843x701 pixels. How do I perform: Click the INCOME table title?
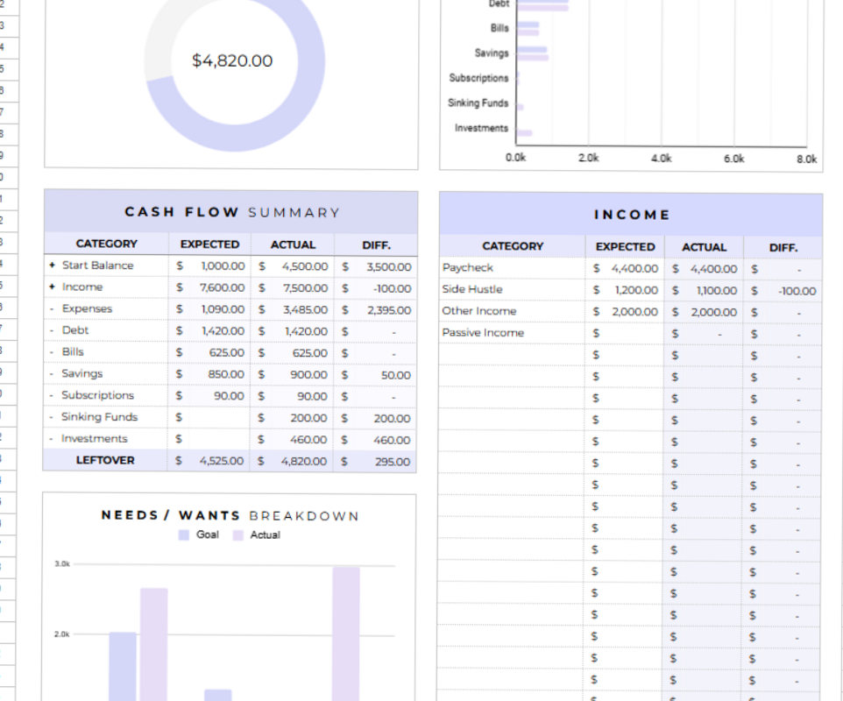click(632, 215)
